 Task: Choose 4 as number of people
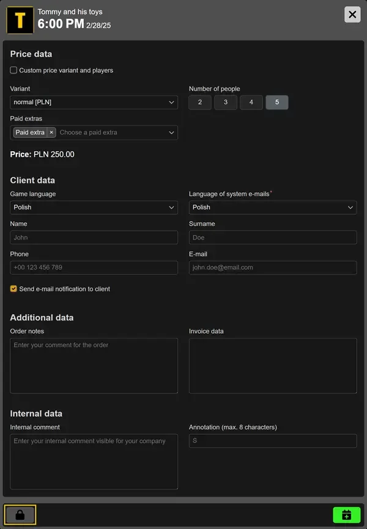point(251,102)
